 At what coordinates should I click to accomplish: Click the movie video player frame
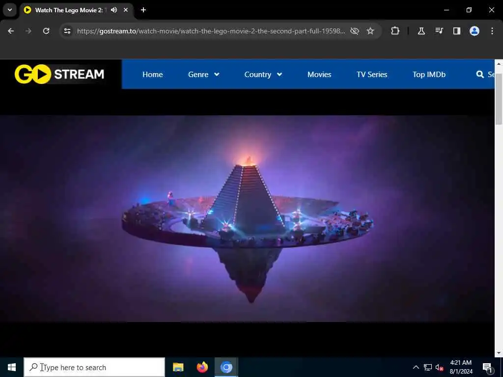[x=247, y=218]
